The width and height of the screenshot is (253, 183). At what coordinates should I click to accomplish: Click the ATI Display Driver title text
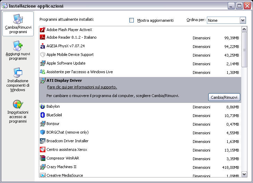click(x=64, y=80)
